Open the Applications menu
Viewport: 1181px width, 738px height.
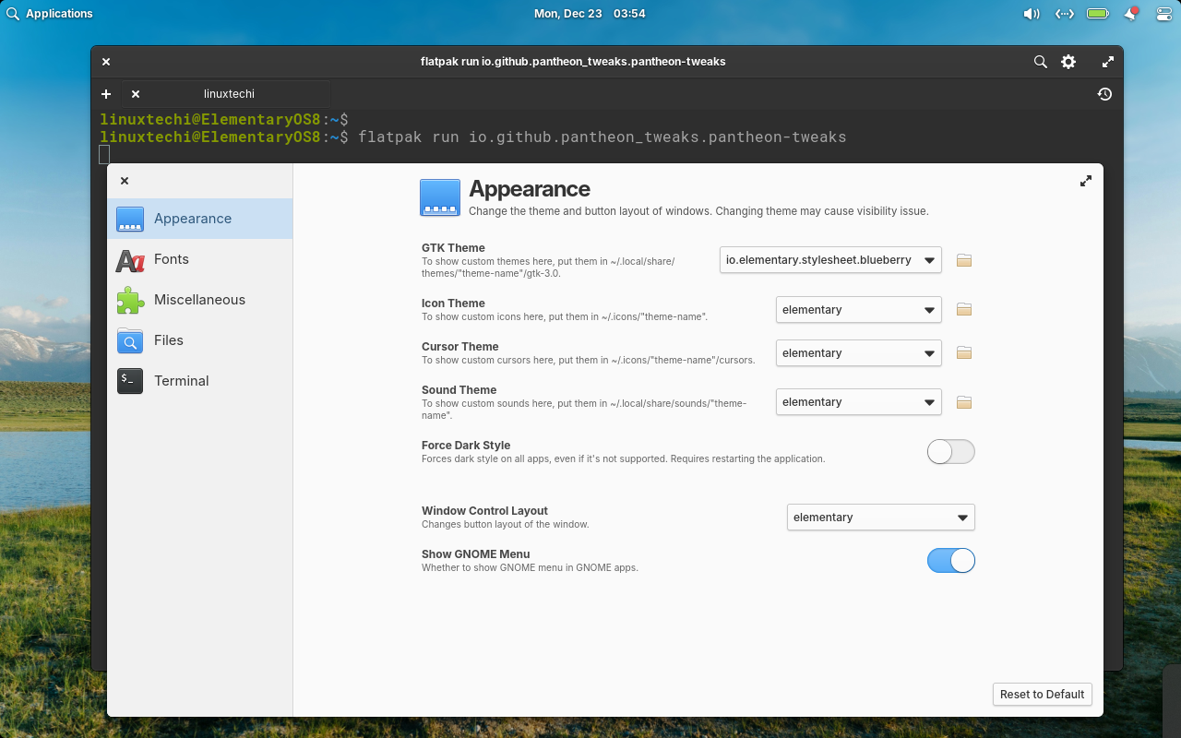(50, 14)
